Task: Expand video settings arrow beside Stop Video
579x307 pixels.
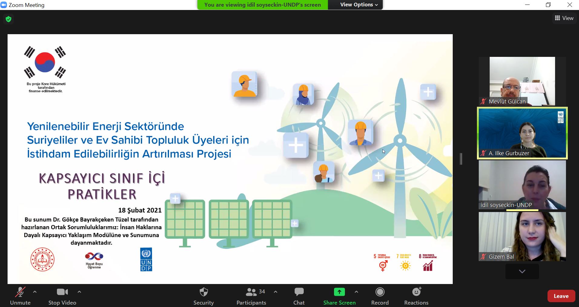Action: pyautogui.click(x=79, y=292)
